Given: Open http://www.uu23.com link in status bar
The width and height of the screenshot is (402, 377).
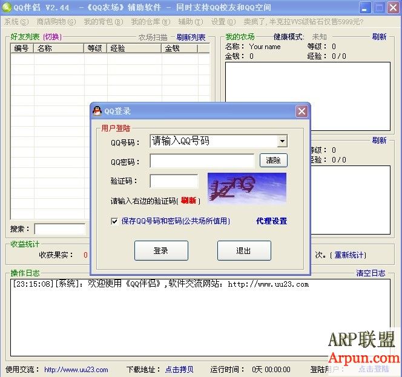Looking at the screenshot, I should (x=76, y=370).
